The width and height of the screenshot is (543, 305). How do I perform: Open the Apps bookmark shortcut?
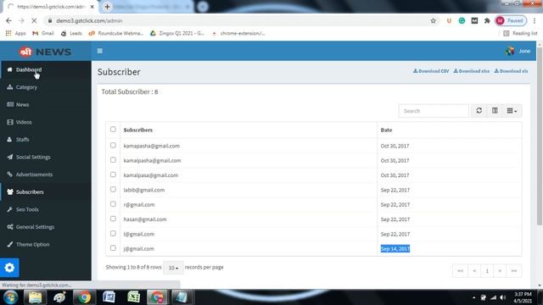[16, 33]
